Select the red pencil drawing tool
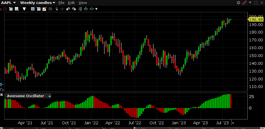The image size is (265, 129). coord(44,9)
